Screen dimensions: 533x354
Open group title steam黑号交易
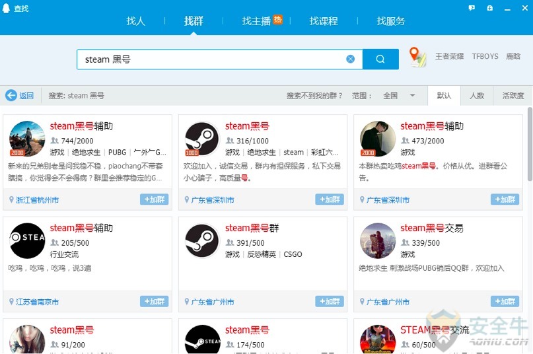(x=432, y=228)
